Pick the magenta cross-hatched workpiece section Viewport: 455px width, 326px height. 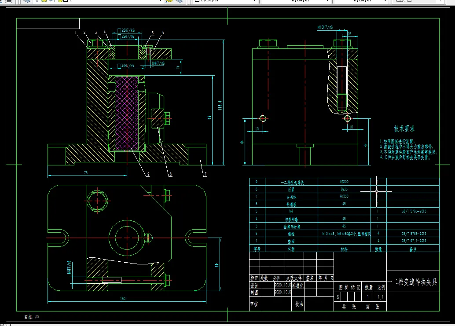pos(127,113)
